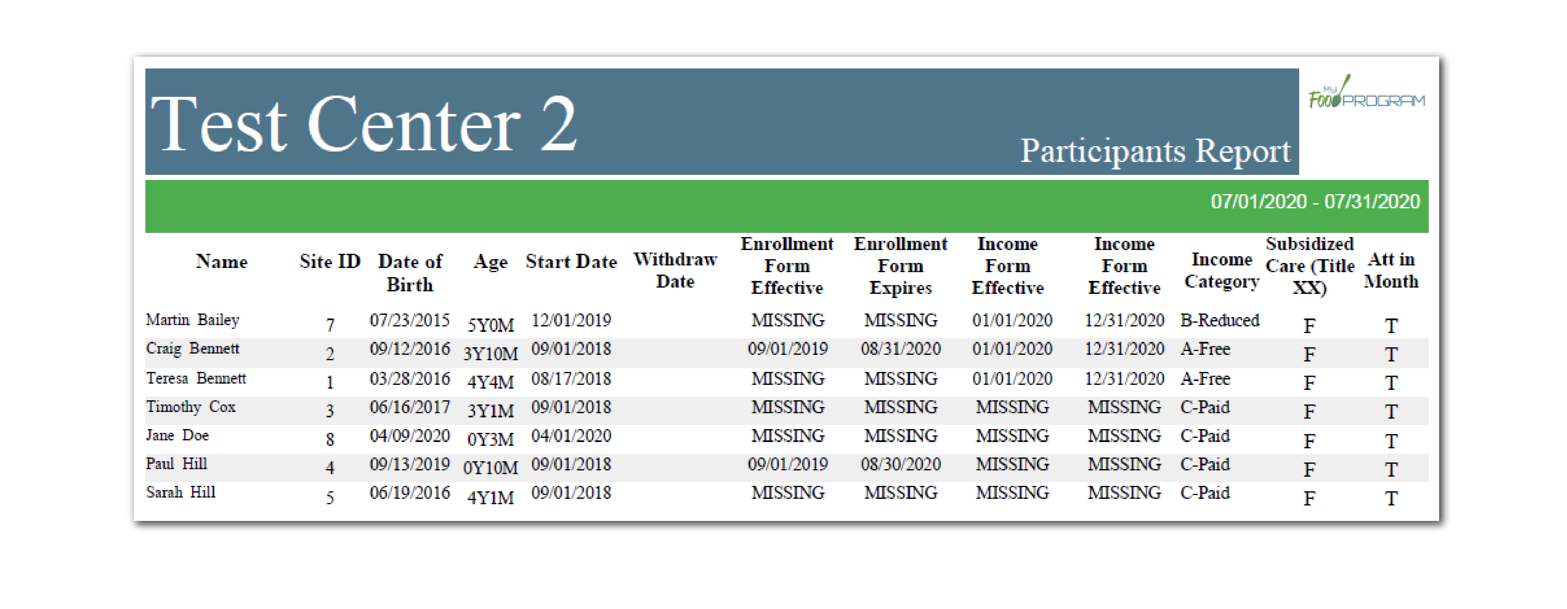Click the Test Center 2 title
The height and width of the screenshot is (609, 1567).
(x=363, y=124)
